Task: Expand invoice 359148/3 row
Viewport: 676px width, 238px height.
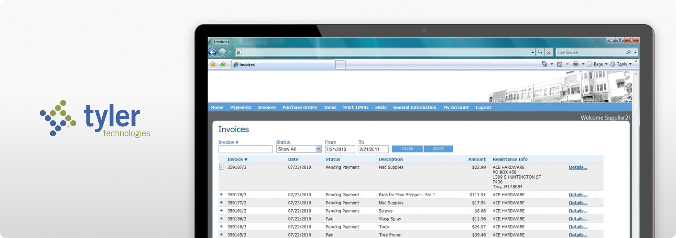Action: (x=221, y=227)
